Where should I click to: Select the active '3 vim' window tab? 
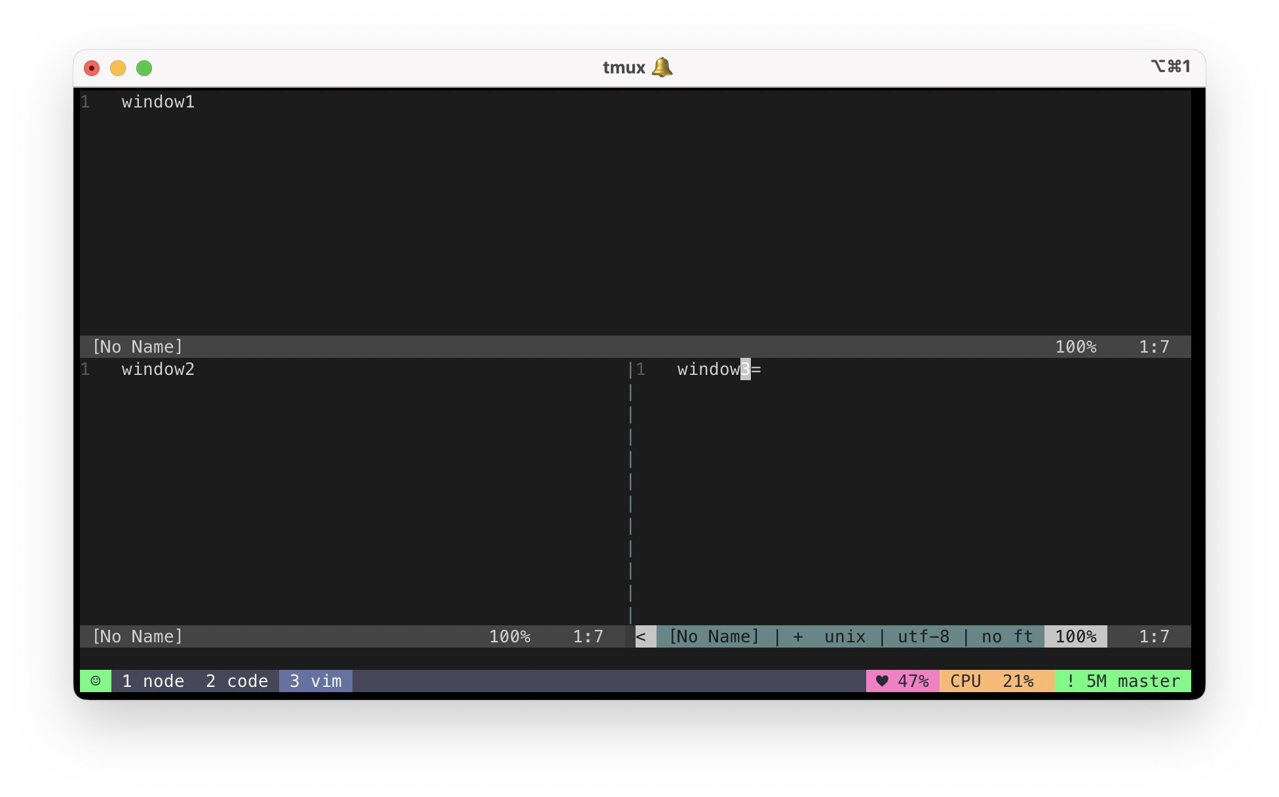point(316,681)
